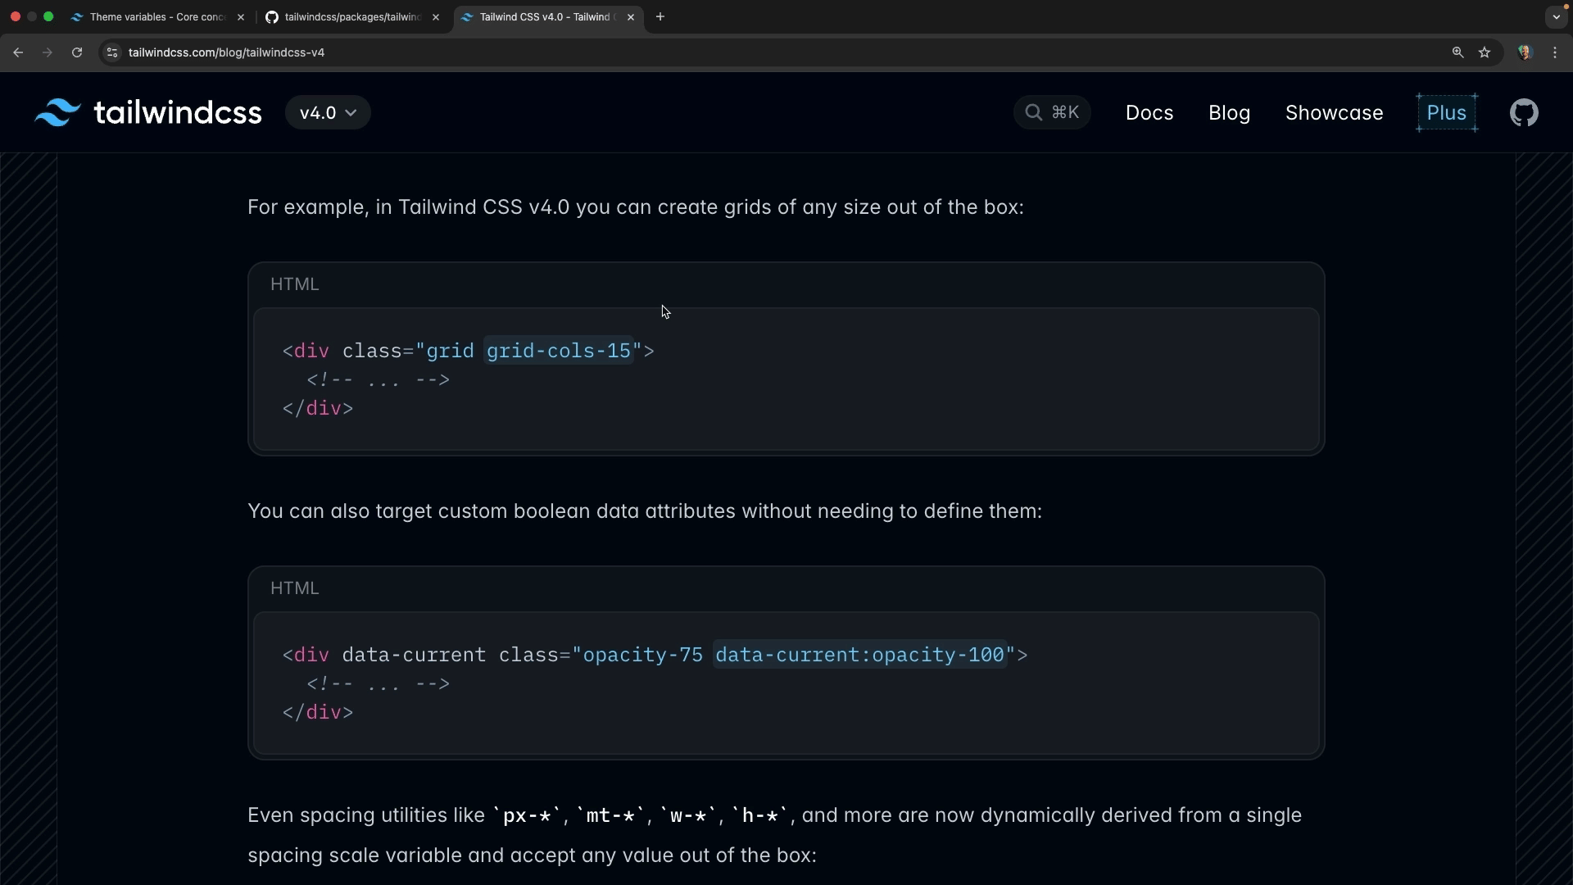The image size is (1573, 885).
Task: Open the tab search chevron dropdown
Action: tap(1556, 16)
